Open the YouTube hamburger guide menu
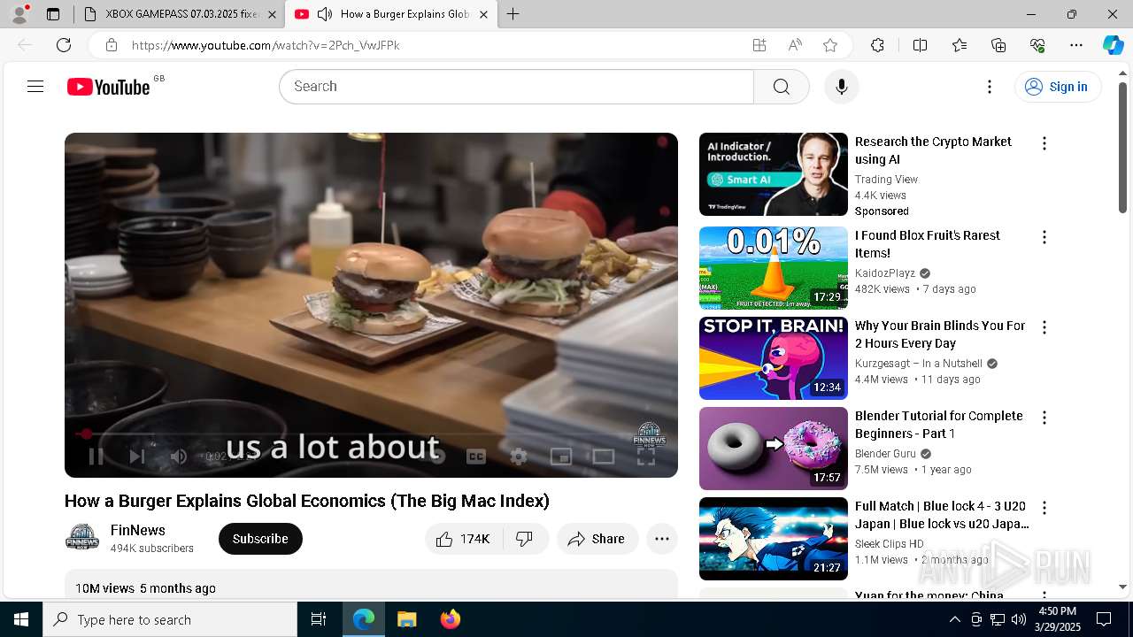 click(35, 87)
